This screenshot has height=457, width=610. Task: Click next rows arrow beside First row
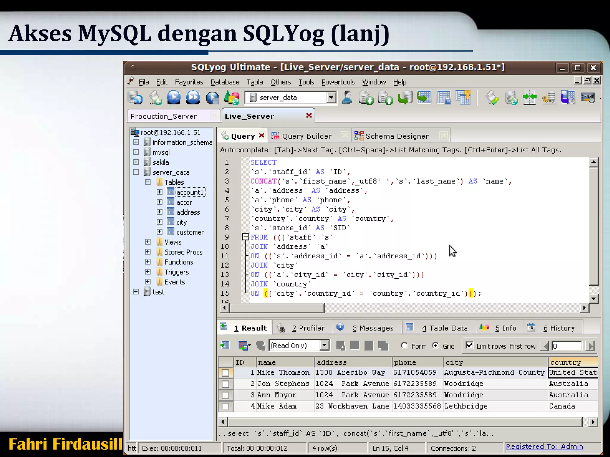(x=590, y=346)
